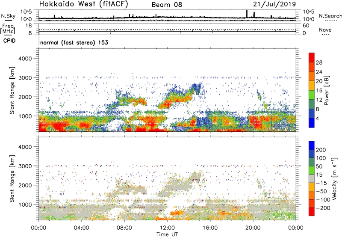Pick the top blue segment of velocity colorbar
Viewport: 342px width, 237px height.
[x=312, y=145]
